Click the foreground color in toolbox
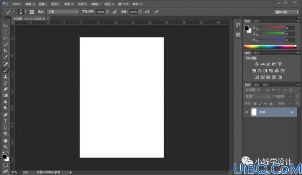 point(4,157)
